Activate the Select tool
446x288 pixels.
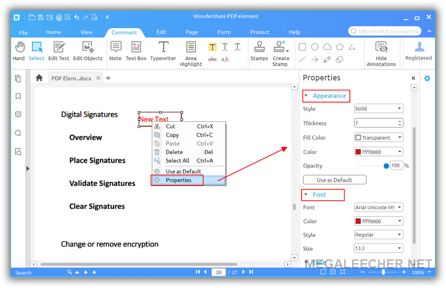37,51
